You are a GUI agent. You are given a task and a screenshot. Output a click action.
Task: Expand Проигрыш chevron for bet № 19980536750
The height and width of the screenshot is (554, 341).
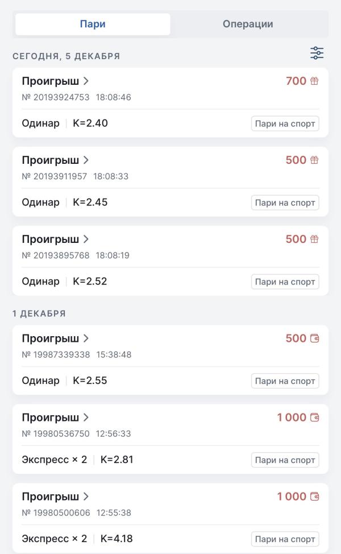tap(86, 417)
